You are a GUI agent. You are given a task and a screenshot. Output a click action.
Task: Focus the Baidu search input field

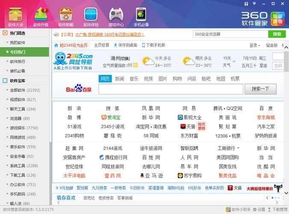pyautogui.click(x=171, y=89)
